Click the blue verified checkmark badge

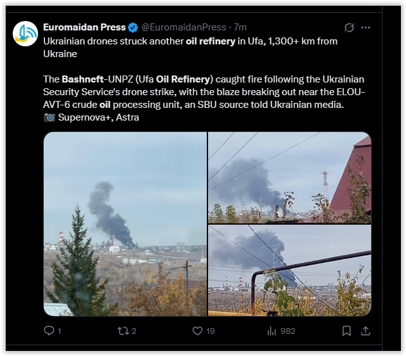[x=133, y=27]
